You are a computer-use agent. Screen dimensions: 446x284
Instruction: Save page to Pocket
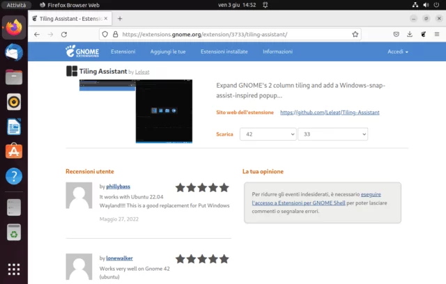397,34
